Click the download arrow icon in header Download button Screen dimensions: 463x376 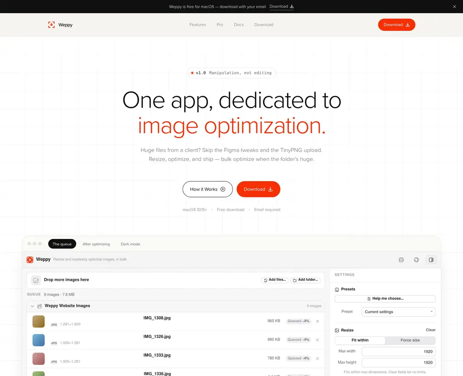(408, 25)
